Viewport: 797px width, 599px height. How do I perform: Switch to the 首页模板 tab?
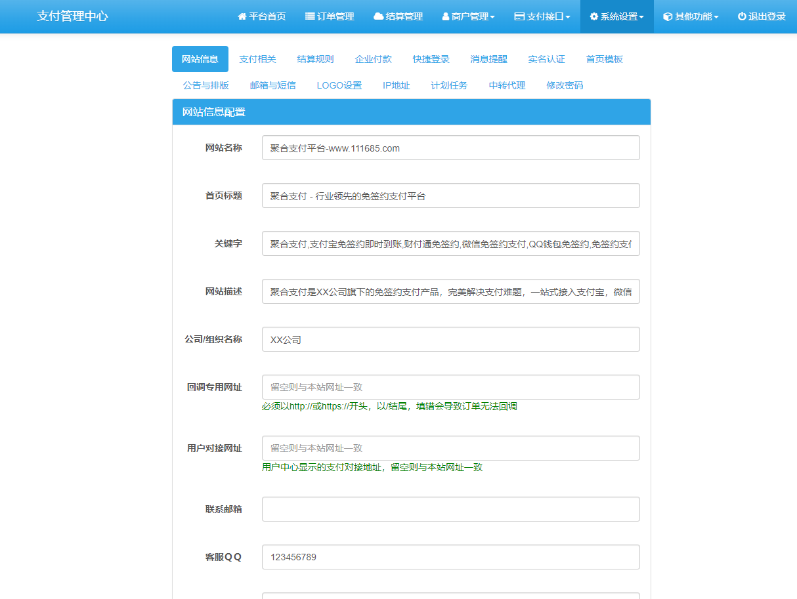pyautogui.click(x=605, y=59)
